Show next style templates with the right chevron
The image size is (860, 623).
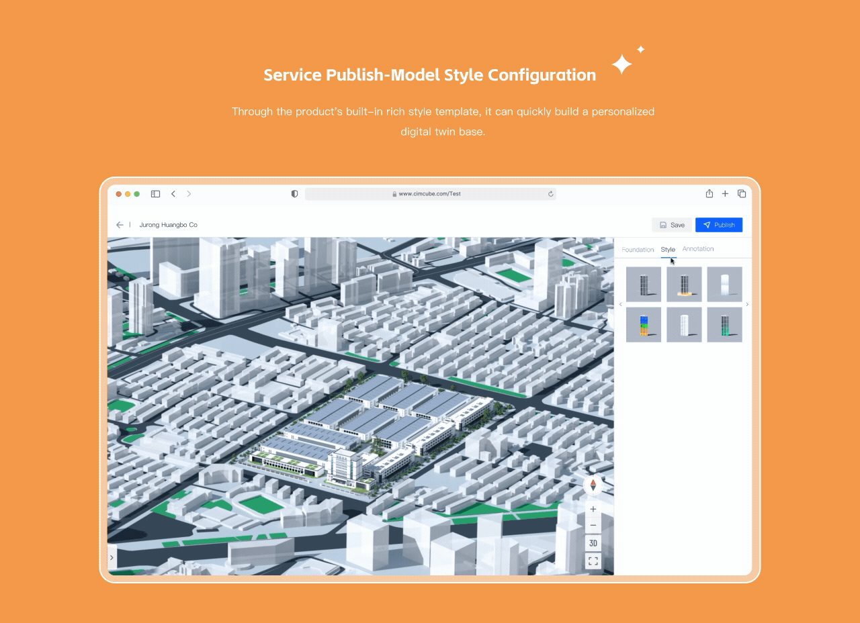pyautogui.click(x=747, y=305)
